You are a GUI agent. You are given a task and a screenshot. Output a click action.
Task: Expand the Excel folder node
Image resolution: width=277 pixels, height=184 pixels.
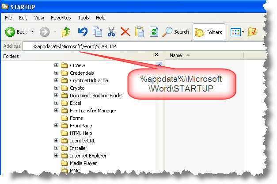point(56,103)
